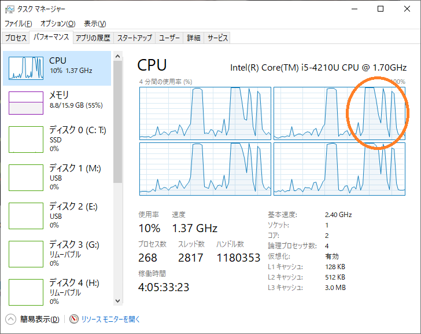Click the Task Manager title bar icon

(x=9, y=9)
